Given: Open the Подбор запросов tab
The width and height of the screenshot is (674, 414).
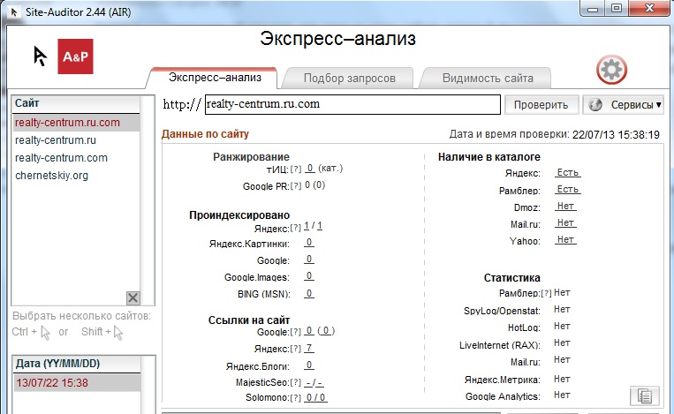Looking at the screenshot, I should click(349, 79).
